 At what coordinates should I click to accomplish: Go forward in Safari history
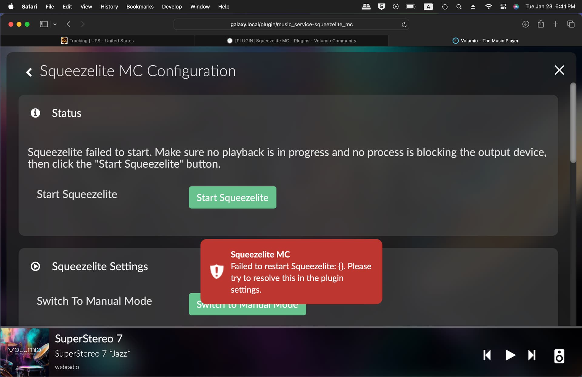click(83, 24)
